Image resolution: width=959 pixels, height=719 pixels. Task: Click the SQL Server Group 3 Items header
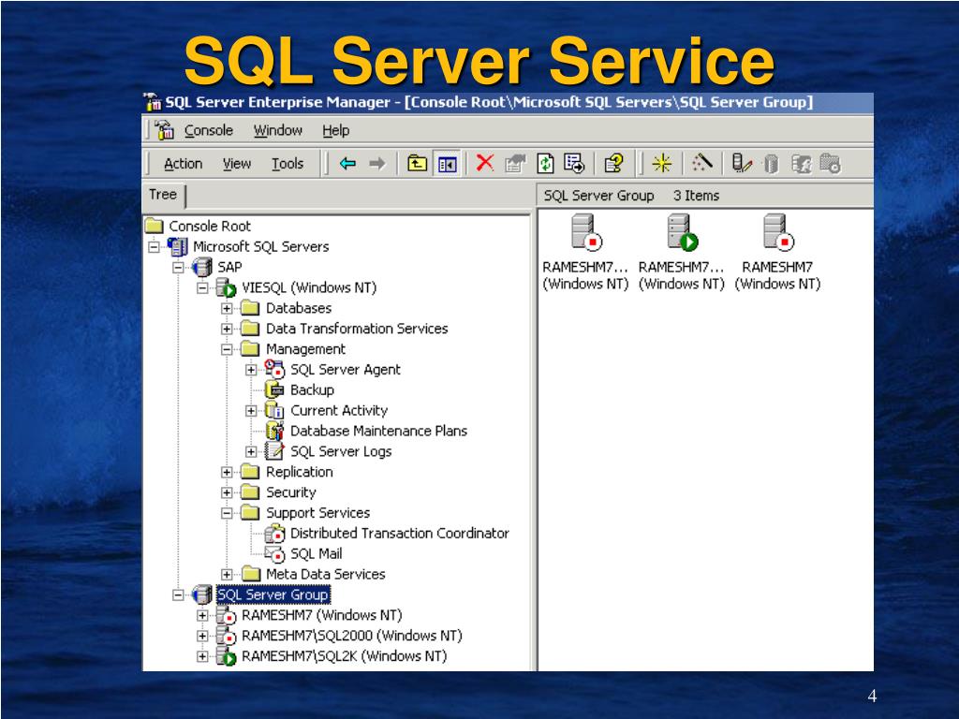pyautogui.click(x=704, y=196)
